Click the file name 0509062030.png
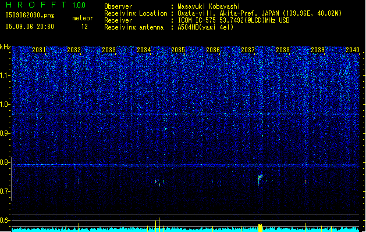This screenshot has width=366, height=232. coord(30,15)
